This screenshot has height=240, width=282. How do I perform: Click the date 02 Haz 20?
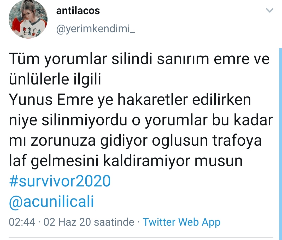point(67,222)
